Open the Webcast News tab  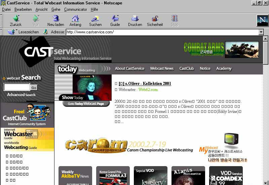162,68
